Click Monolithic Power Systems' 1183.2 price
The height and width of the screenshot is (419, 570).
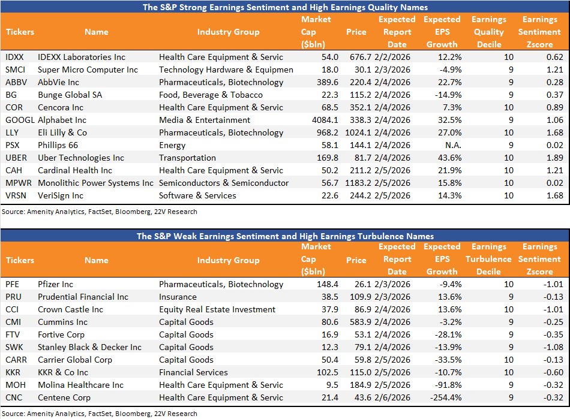point(358,183)
